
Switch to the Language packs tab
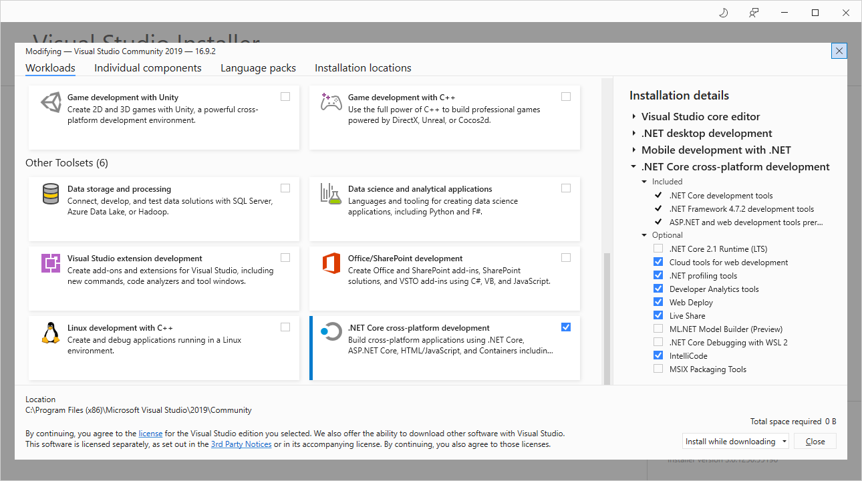coord(258,68)
